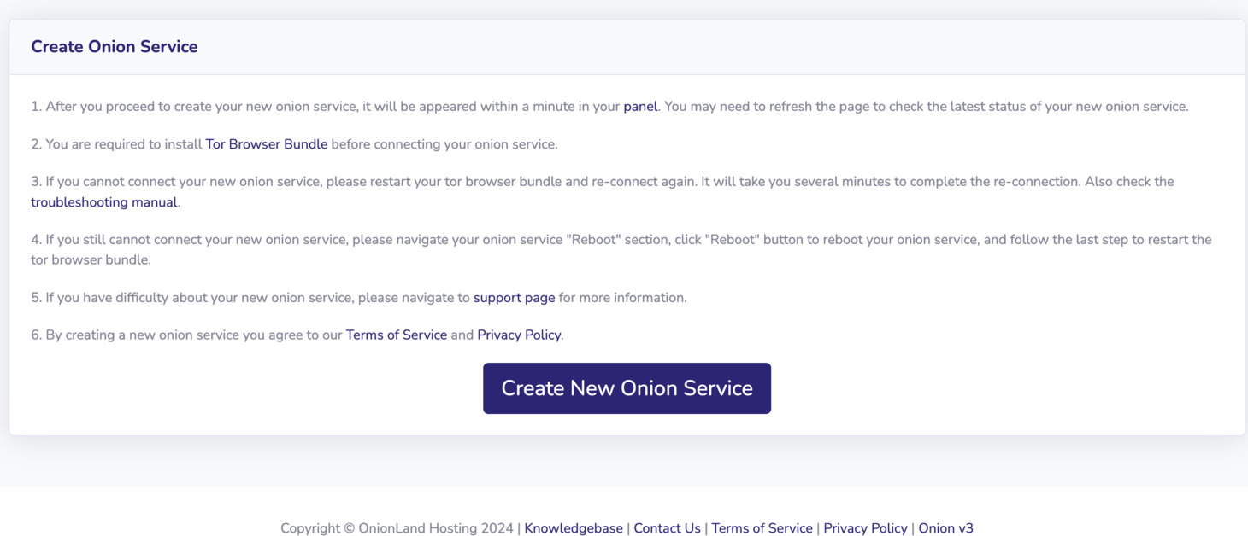This screenshot has height=536, width=1248.
Task: Visit support page mentioned in step 5
Action: pos(514,297)
